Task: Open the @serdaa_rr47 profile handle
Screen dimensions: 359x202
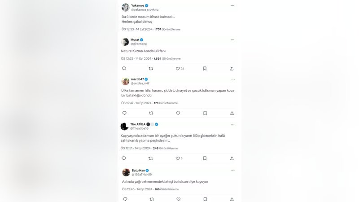Action: click(140, 83)
